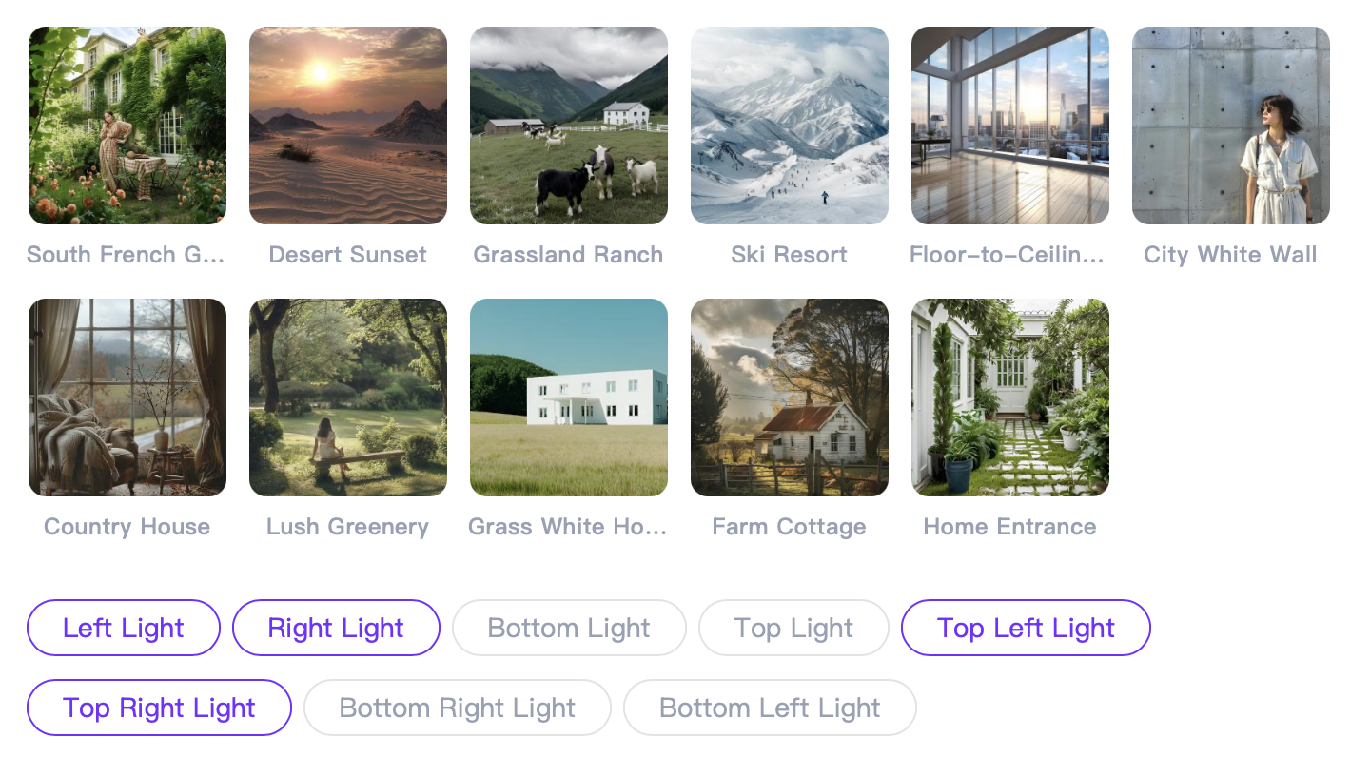Disable the Right Light filter

(336, 628)
